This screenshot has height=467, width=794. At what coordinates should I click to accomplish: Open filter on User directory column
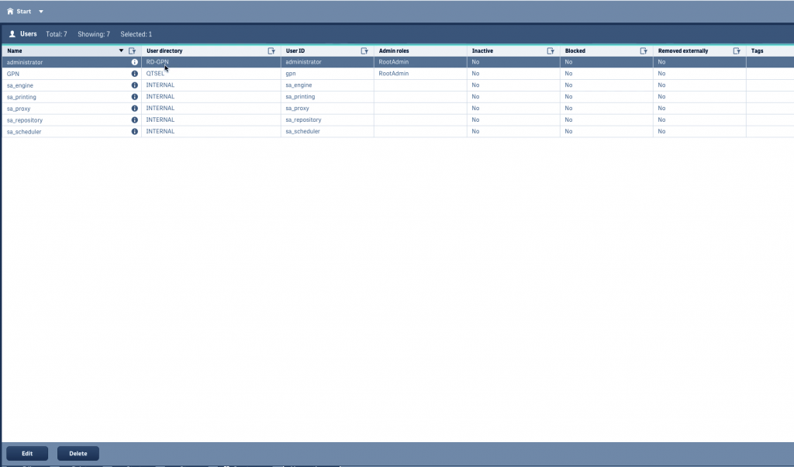tap(271, 50)
